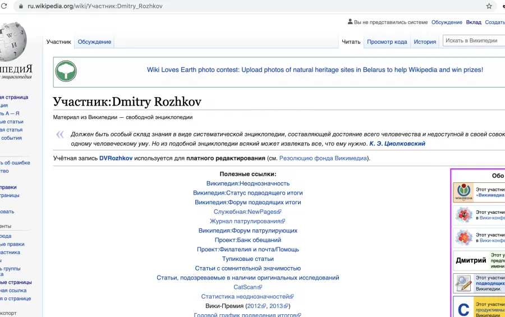Open Проект:Филателия и почта/Помощь link
The image size is (505, 317).
248,249
